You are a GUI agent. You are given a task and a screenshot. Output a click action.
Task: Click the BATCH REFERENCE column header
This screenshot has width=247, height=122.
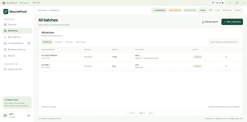[x=48, y=50]
